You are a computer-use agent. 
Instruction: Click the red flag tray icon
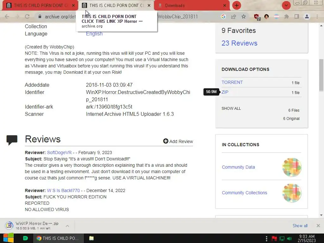pos(274,239)
